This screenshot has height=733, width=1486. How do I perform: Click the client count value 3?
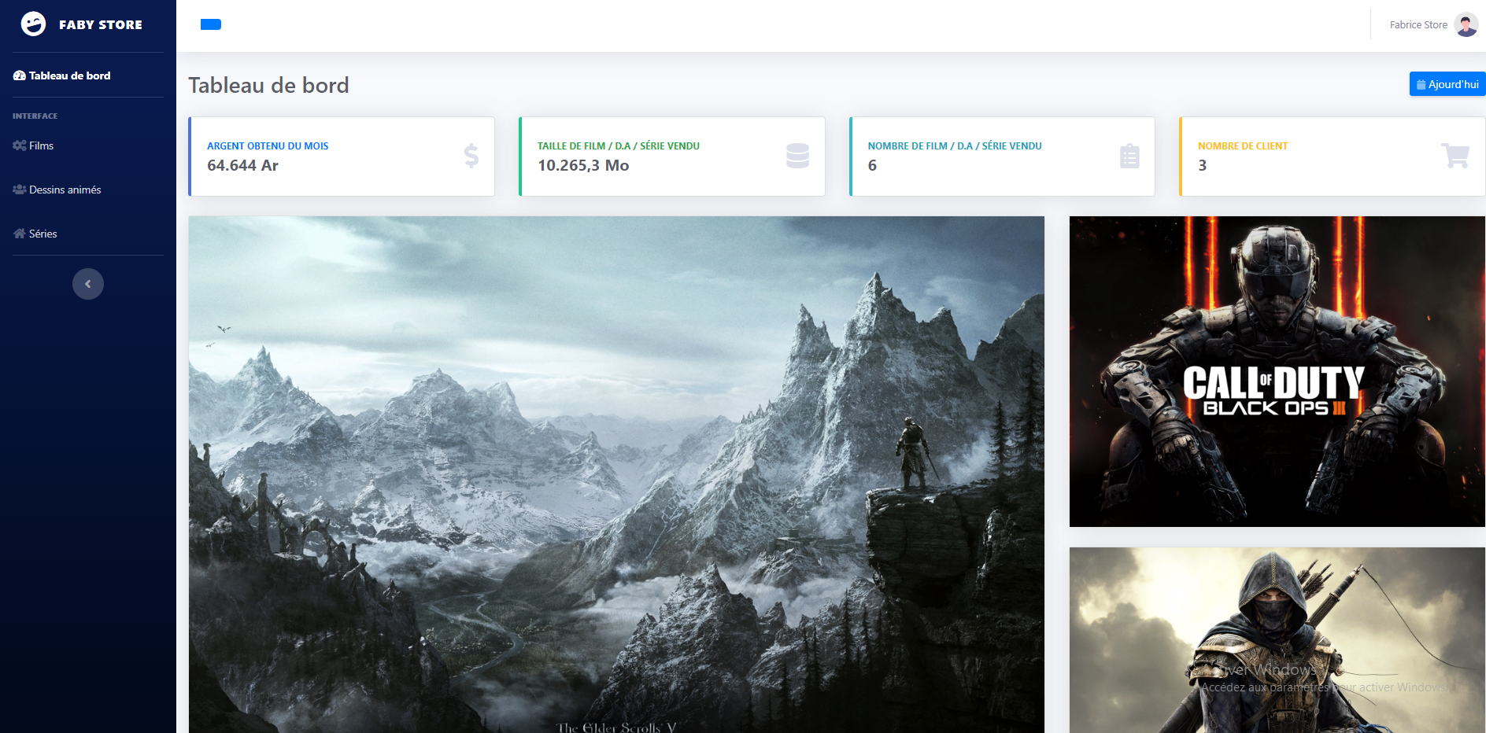click(x=1203, y=165)
